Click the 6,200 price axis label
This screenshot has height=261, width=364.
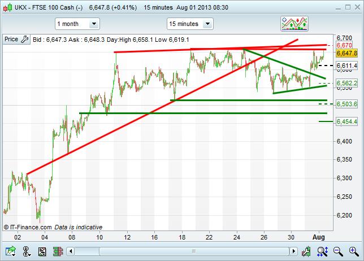pyautogui.click(x=344, y=215)
